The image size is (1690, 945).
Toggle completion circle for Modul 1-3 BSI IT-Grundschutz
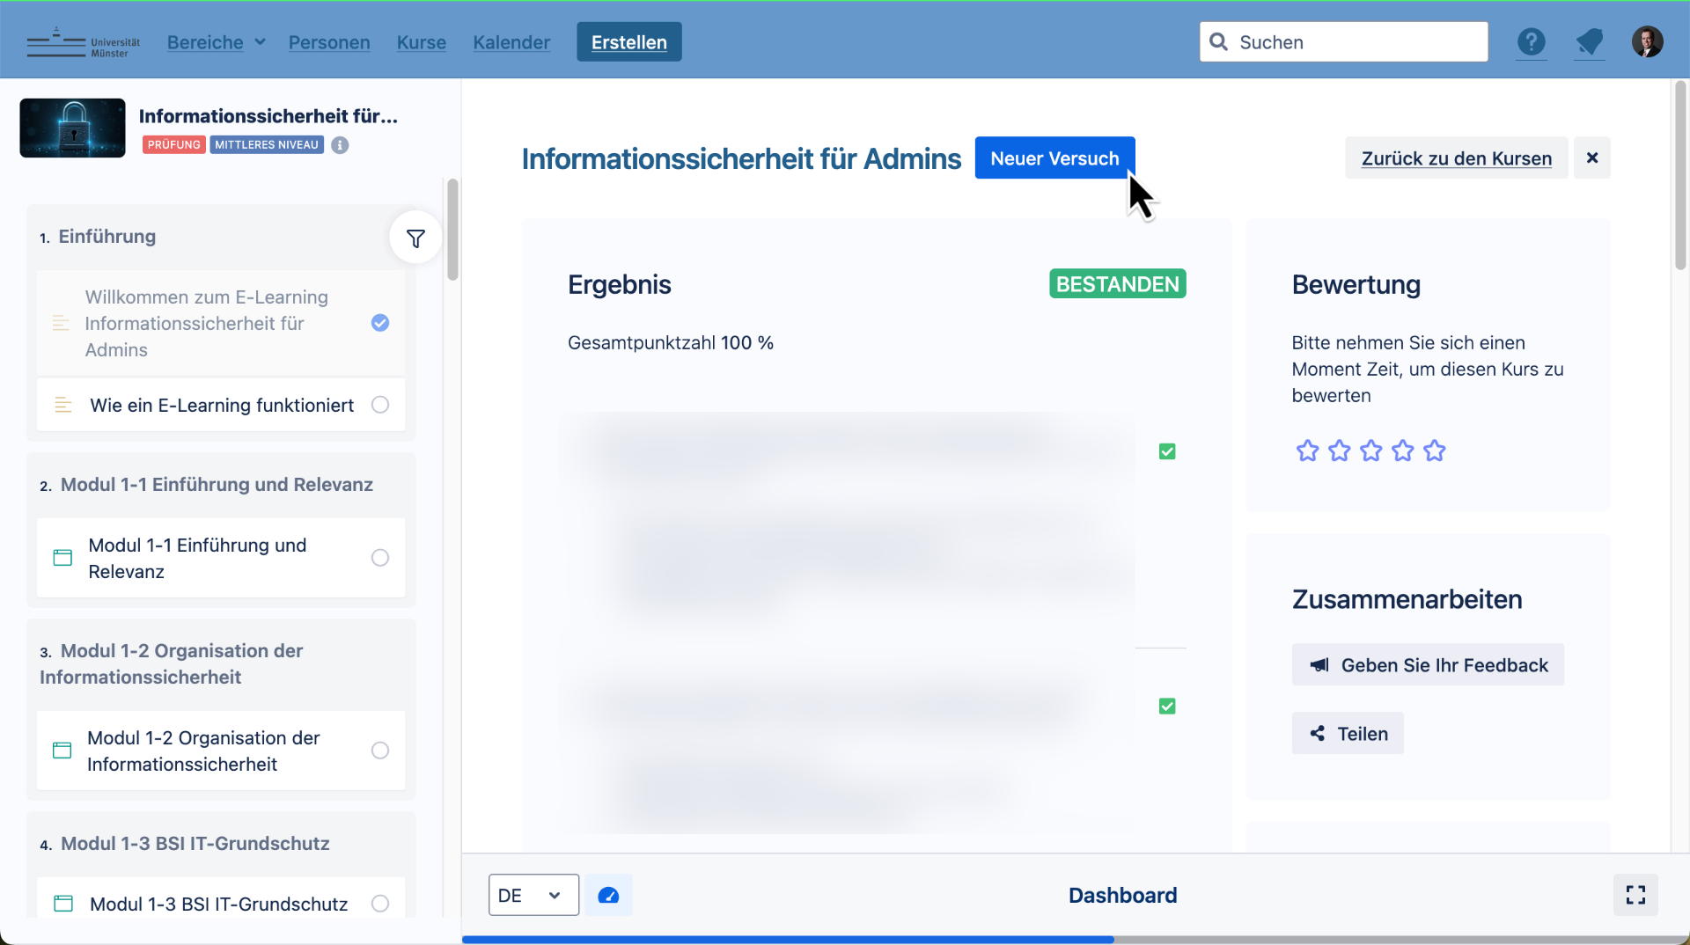379,904
